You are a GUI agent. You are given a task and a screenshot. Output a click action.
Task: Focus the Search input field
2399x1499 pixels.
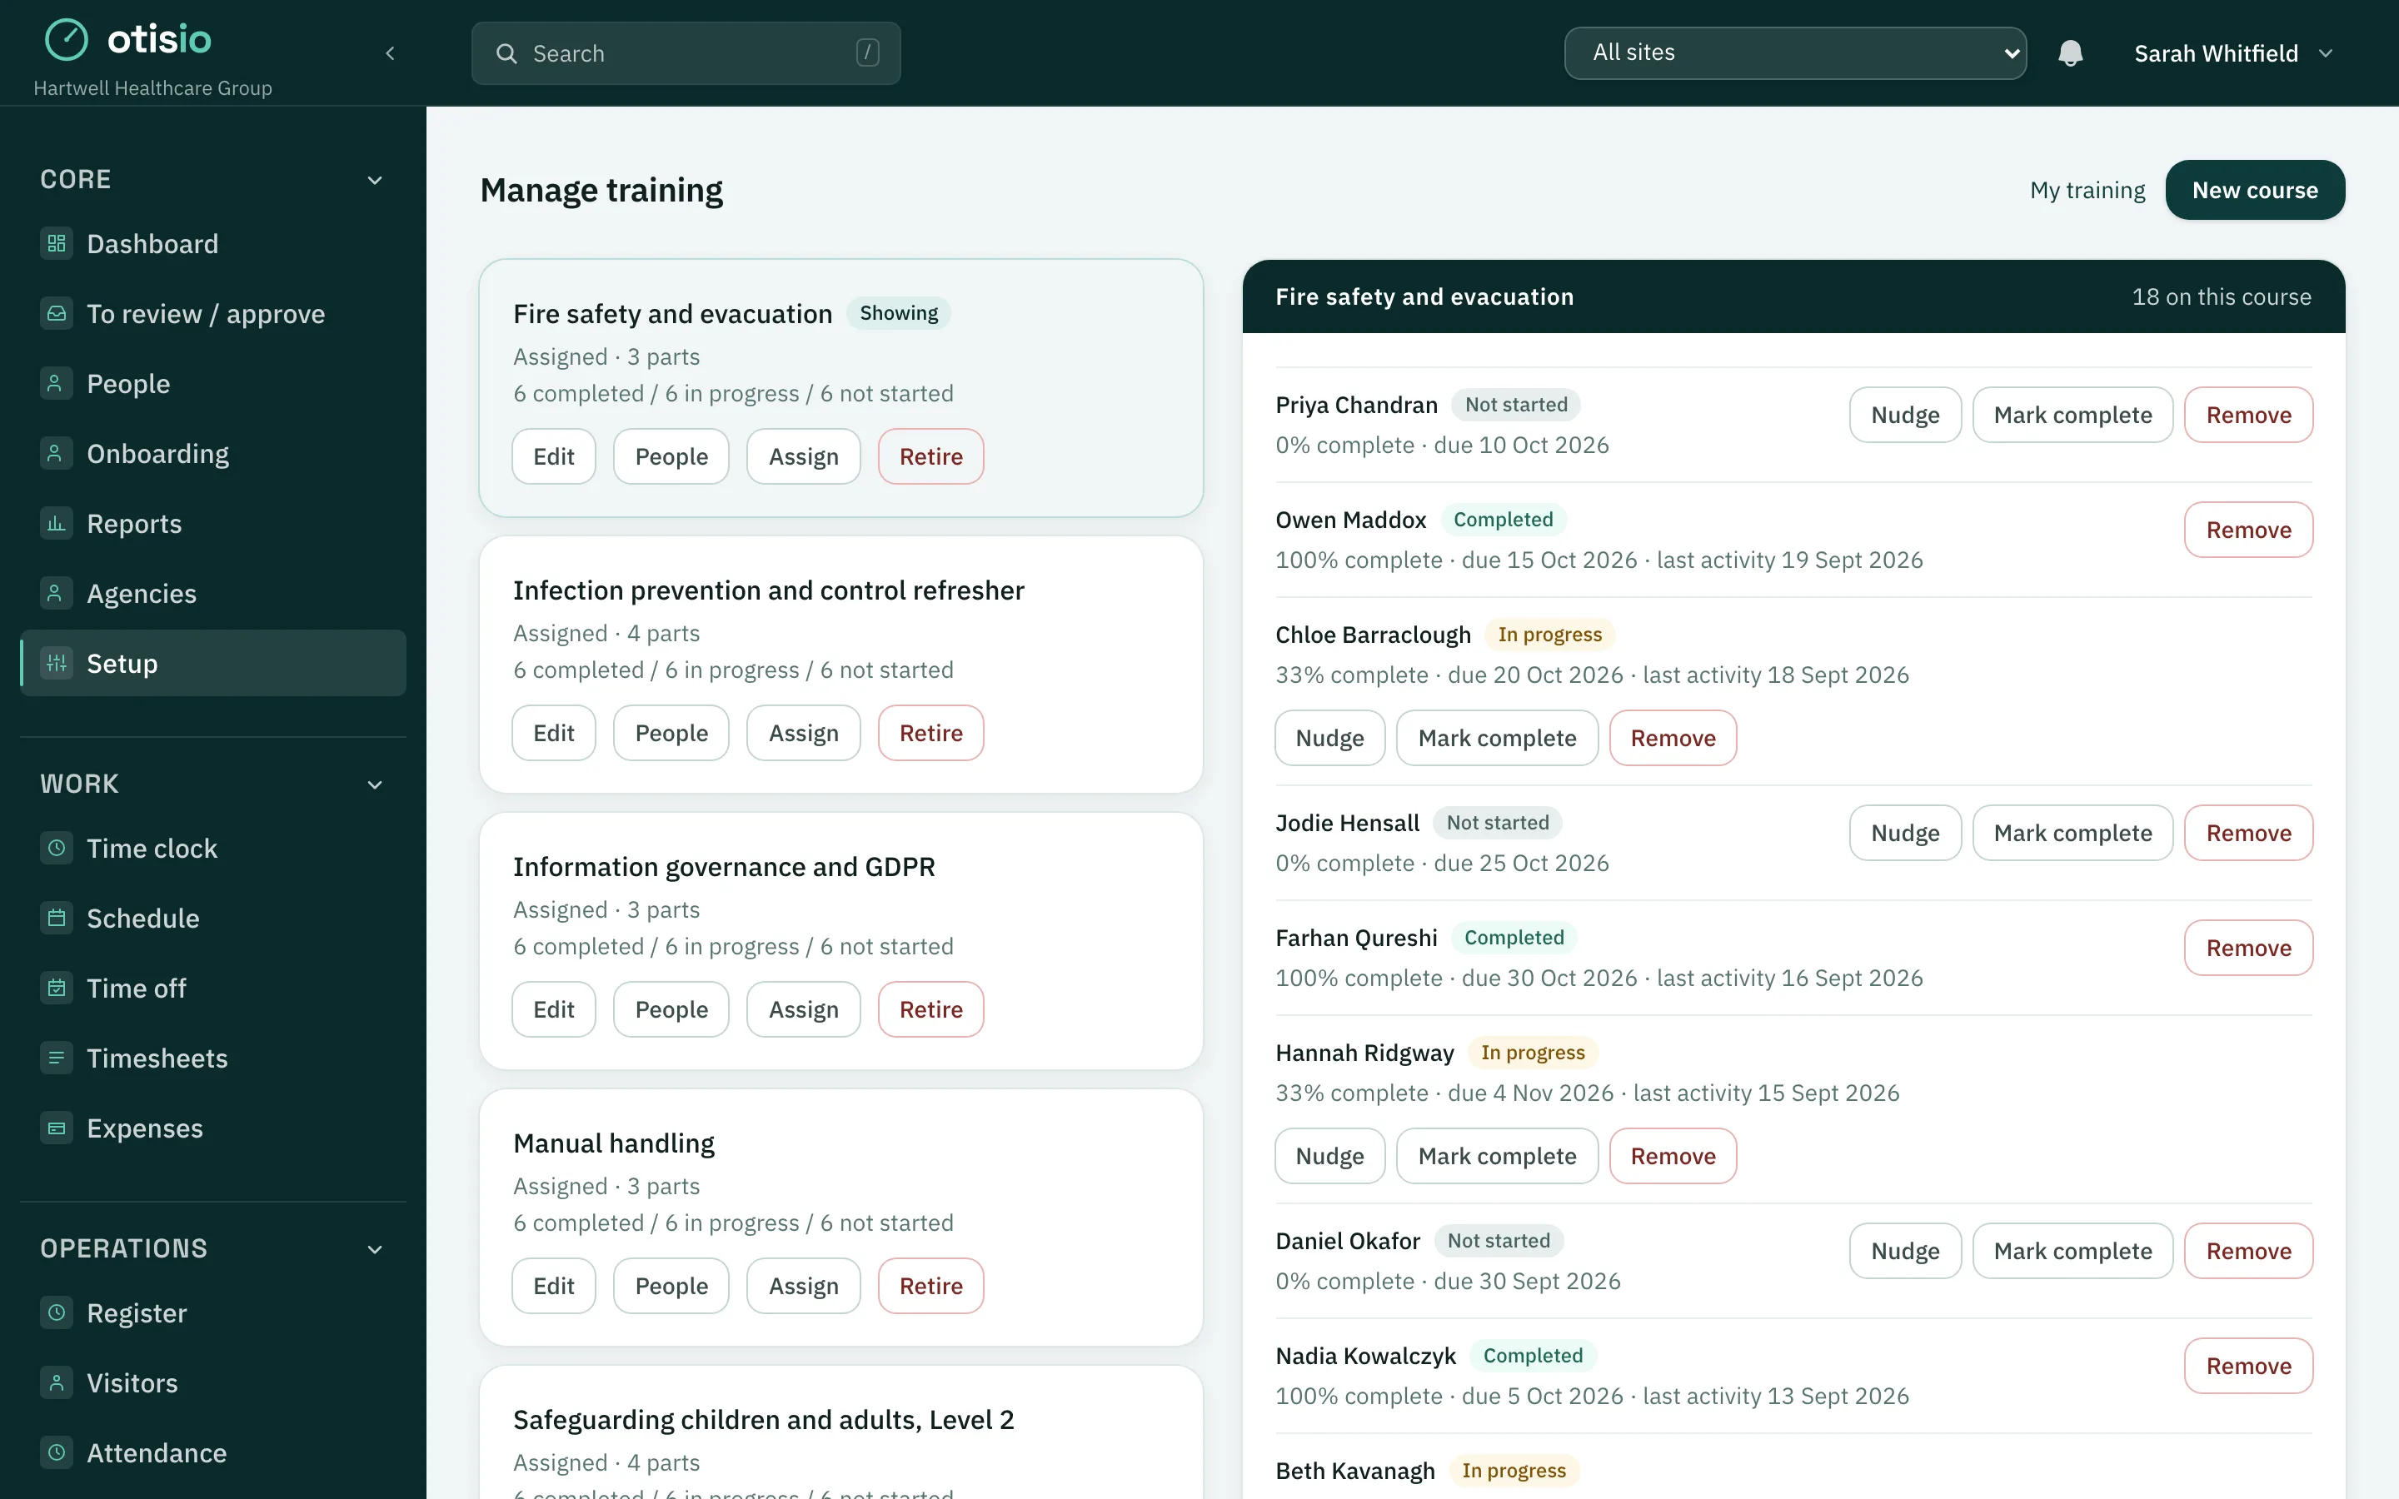coord(686,53)
